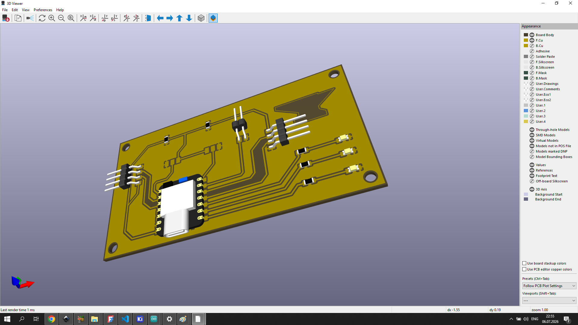Rotate Y clockwise
The height and width of the screenshot is (325, 578).
105,18
